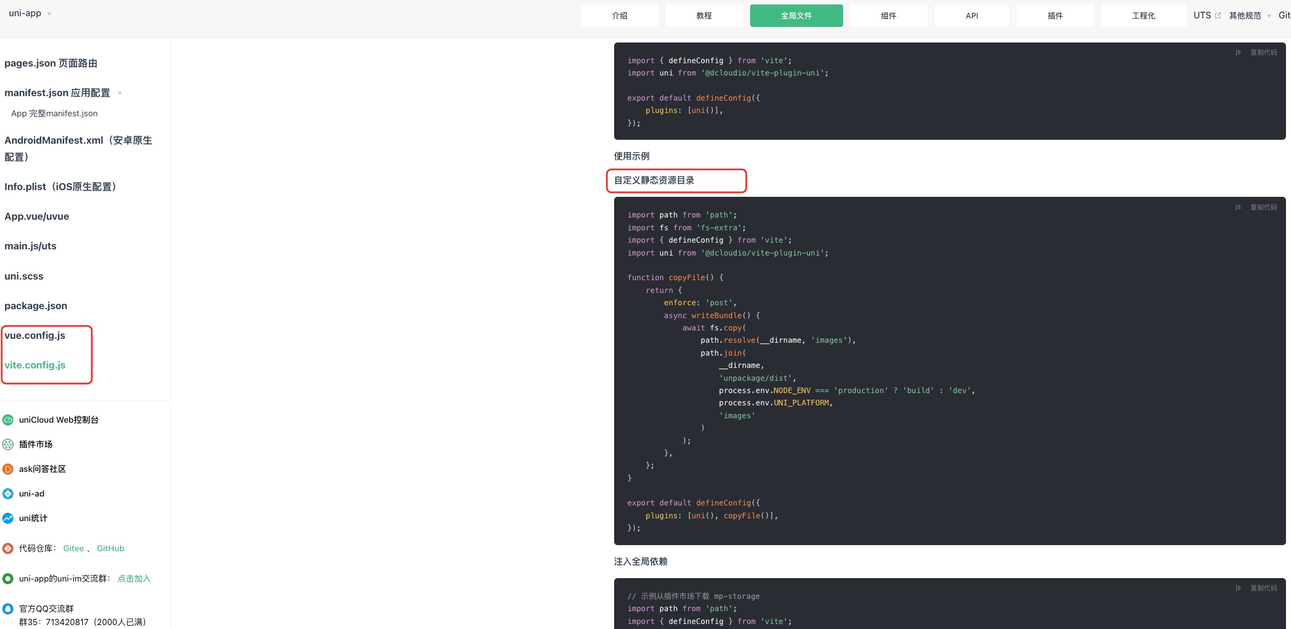Open Info.plist iOS原生配置 entry
The height and width of the screenshot is (629, 1291).
[63, 187]
